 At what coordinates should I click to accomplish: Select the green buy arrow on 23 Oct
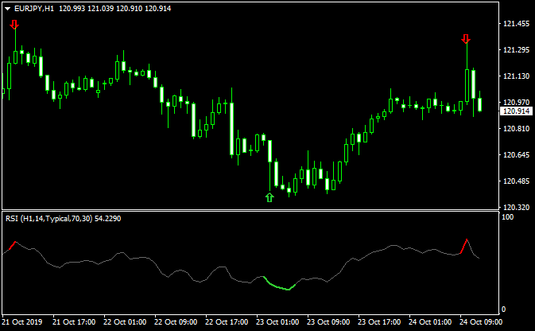(x=269, y=197)
